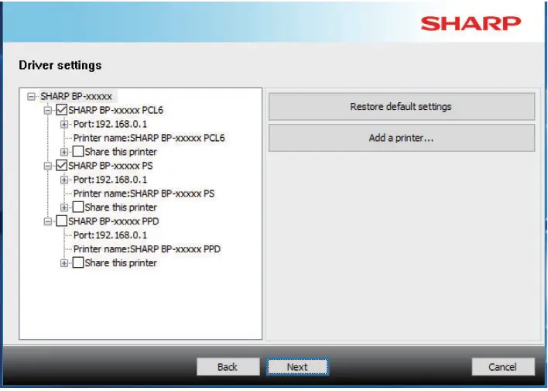The width and height of the screenshot is (548, 391).
Task: Select Share this printer text under PPD
Action: [x=121, y=263]
